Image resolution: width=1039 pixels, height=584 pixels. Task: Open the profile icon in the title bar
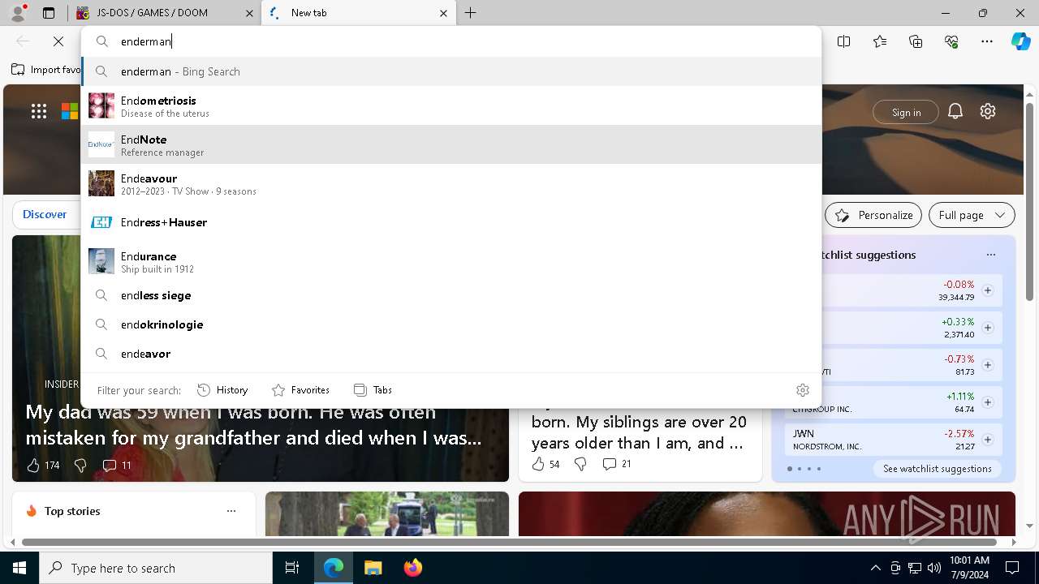click(x=19, y=13)
